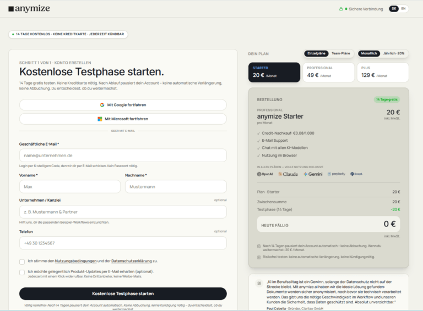Choose the Professional 49 € plan
Screen dimensions: 423x311
[x=329, y=73]
